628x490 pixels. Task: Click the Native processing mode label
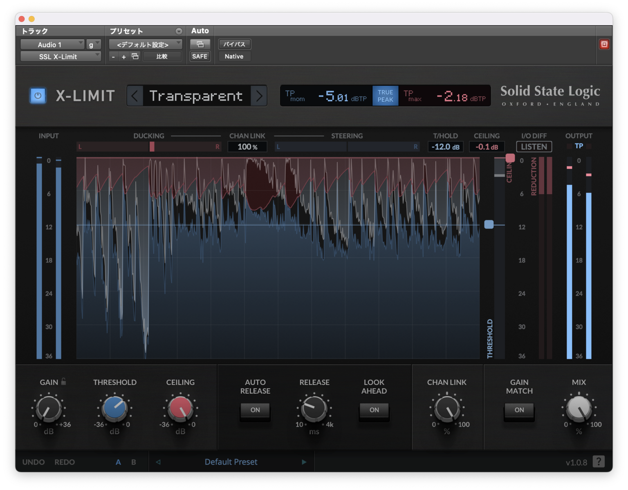(x=234, y=56)
